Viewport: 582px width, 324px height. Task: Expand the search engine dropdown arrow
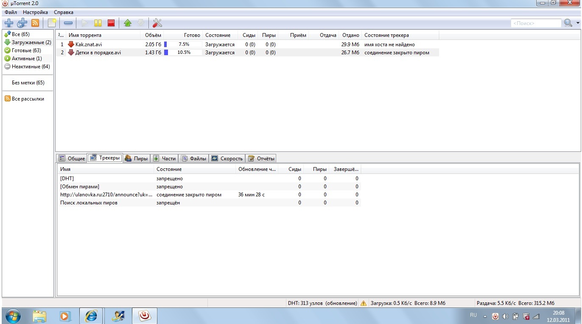(576, 23)
